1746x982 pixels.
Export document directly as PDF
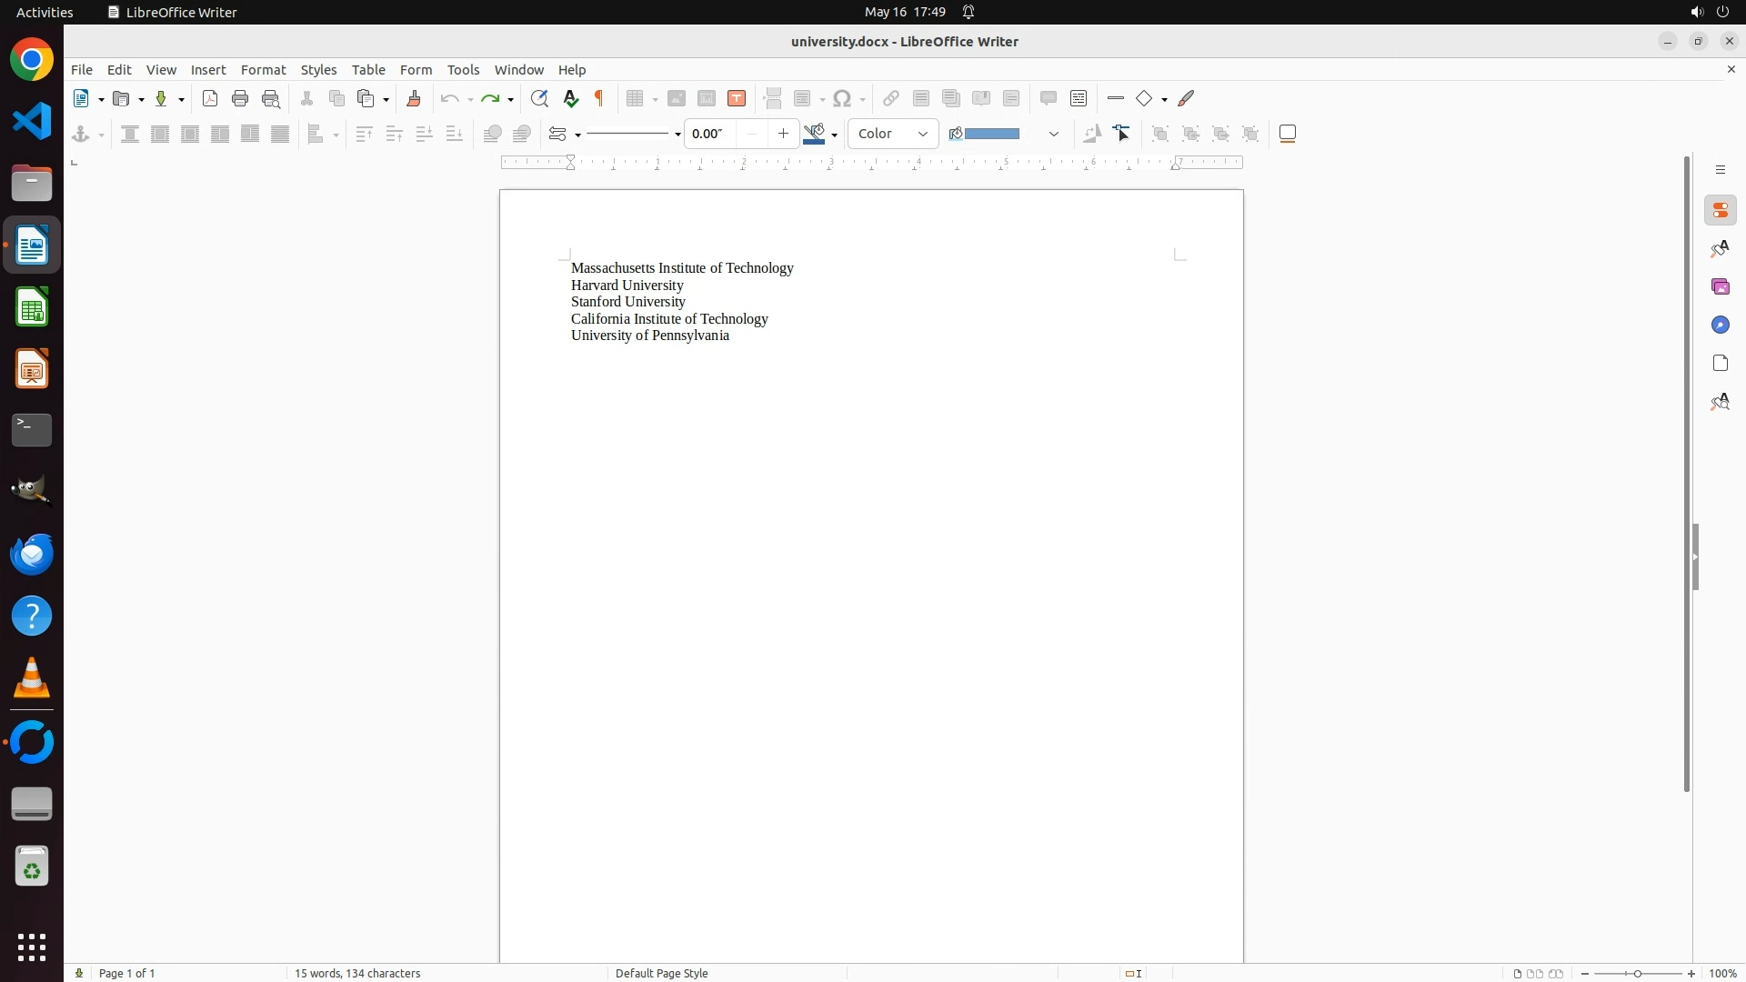point(210,99)
